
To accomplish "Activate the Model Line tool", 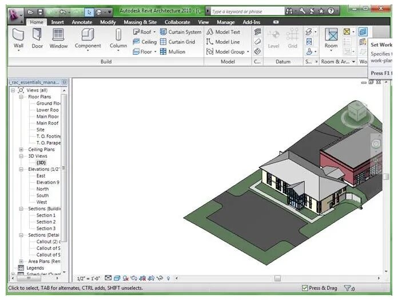I will tap(223, 42).
